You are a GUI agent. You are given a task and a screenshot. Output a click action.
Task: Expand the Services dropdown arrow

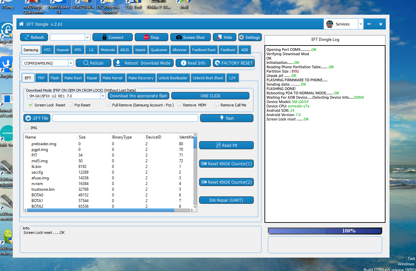coord(361,24)
